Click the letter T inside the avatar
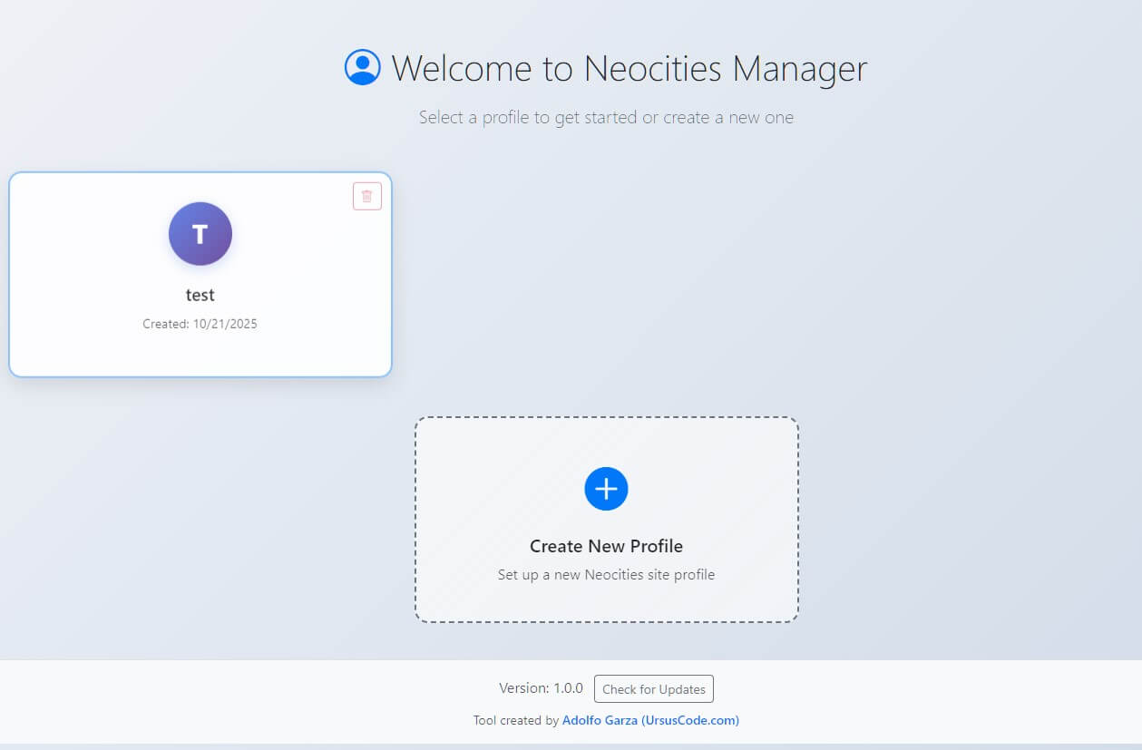The image size is (1142, 750). (x=200, y=234)
